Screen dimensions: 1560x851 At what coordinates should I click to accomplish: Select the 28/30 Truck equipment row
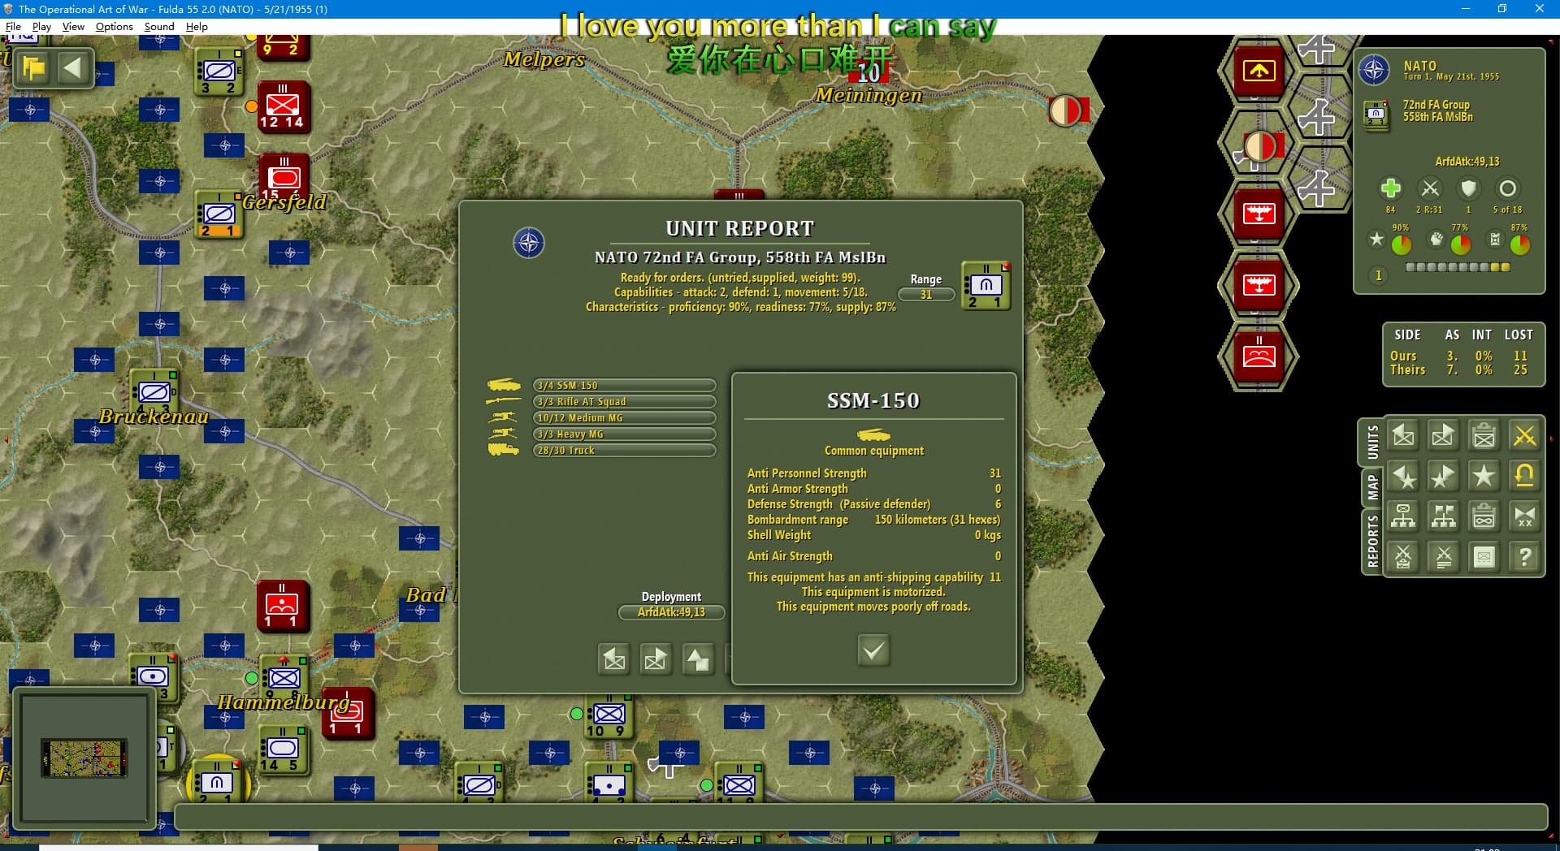pos(624,451)
